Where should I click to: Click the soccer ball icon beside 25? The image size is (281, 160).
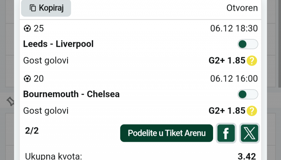pyautogui.click(x=27, y=29)
